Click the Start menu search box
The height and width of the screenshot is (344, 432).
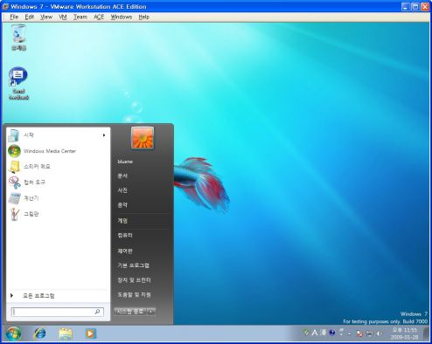[x=58, y=312]
